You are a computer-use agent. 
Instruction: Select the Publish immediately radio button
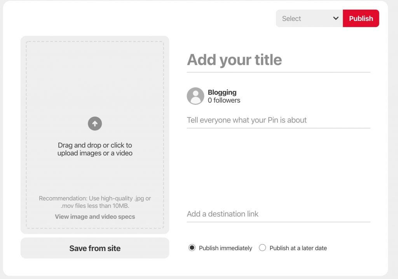[x=192, y=248]
